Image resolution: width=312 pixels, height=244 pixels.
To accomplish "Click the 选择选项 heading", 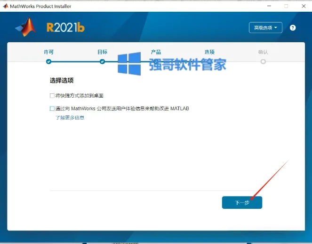I will coord(62,81).
